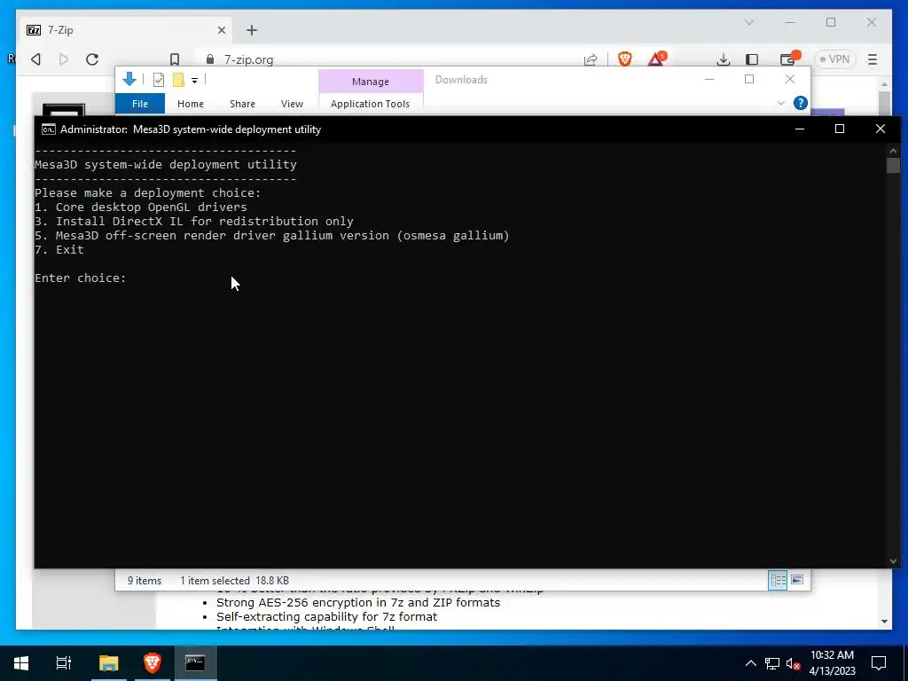This screenshot has width=908, height=681.
Task: Switch to Explorer's View ribbon tab
Action: 292,104
